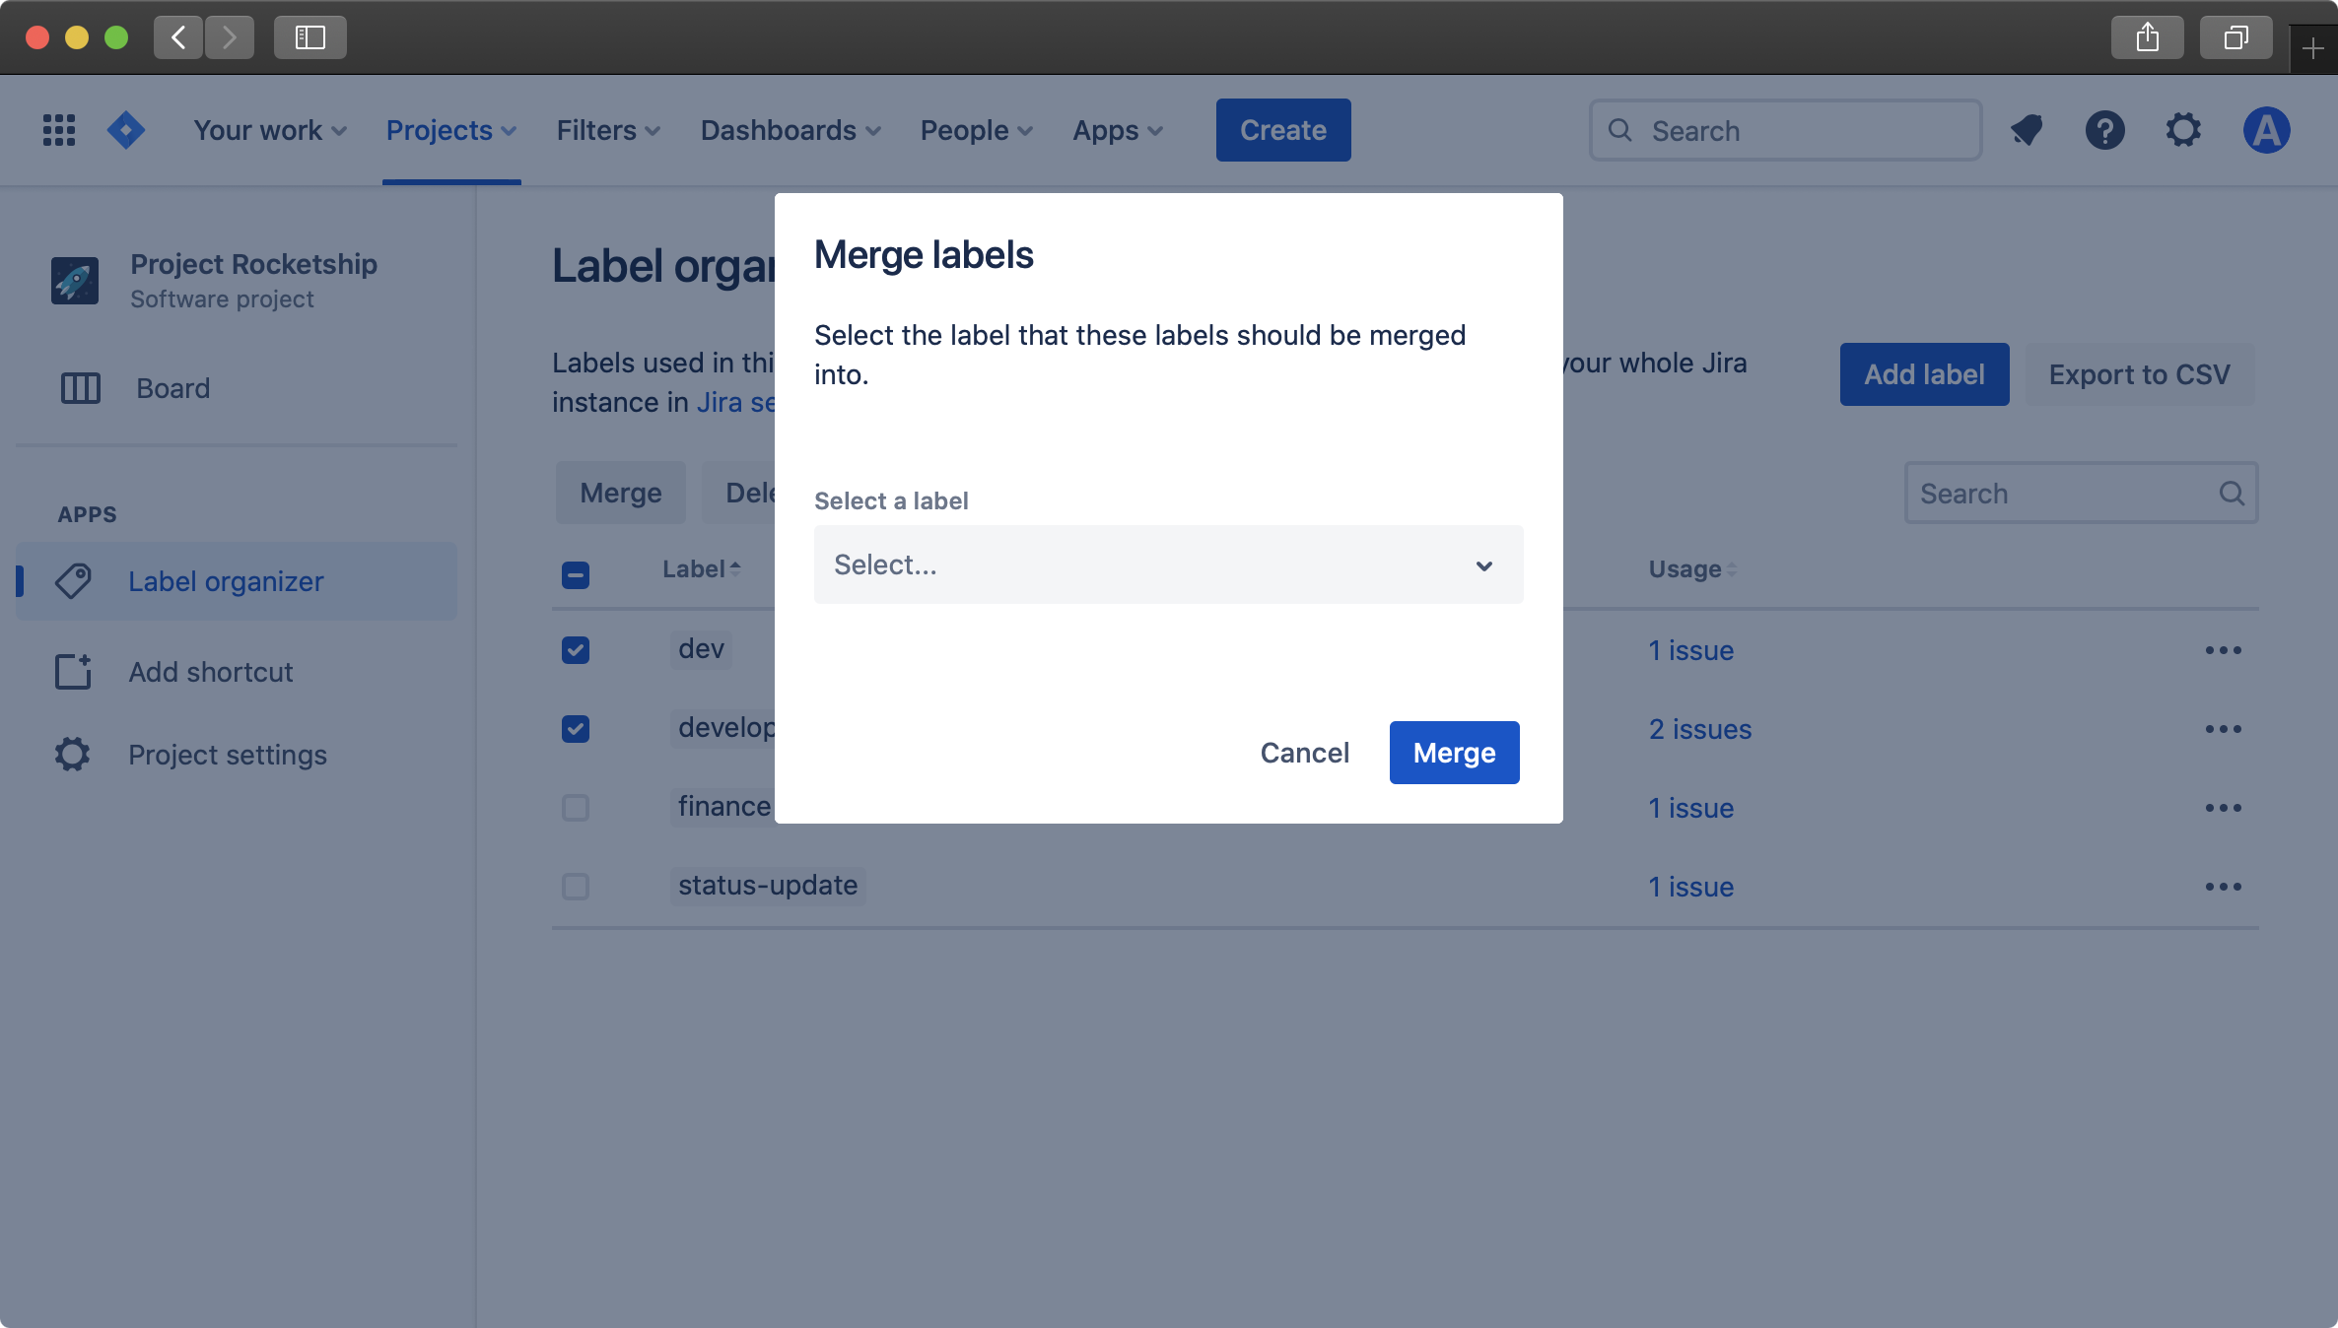Click the help question mark icon
The image size is (2338, 1328).
pos(2105,130)
